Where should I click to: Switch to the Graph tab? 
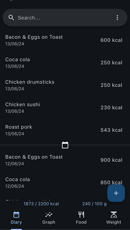point(49,218)
